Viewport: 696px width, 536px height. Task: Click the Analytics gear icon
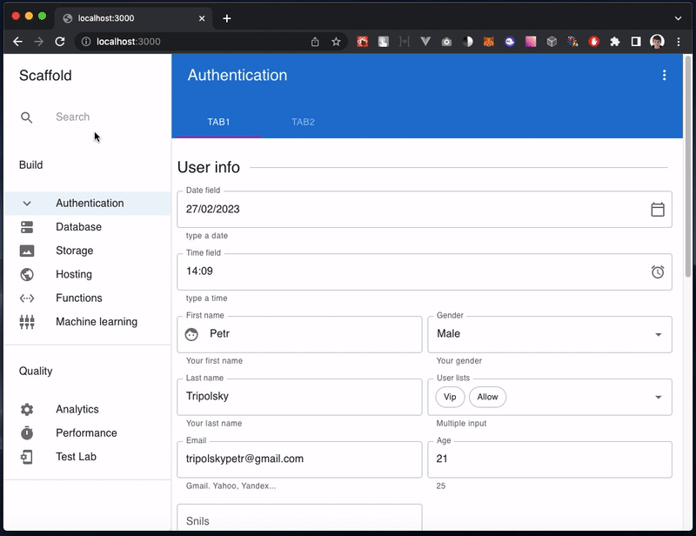27,410
